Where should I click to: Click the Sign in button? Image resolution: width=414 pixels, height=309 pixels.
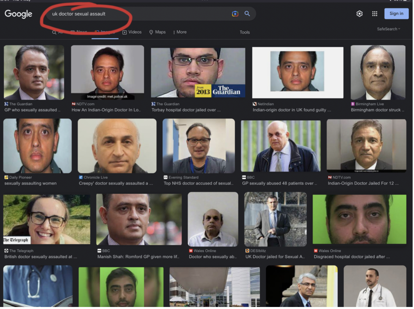point(396,14)
